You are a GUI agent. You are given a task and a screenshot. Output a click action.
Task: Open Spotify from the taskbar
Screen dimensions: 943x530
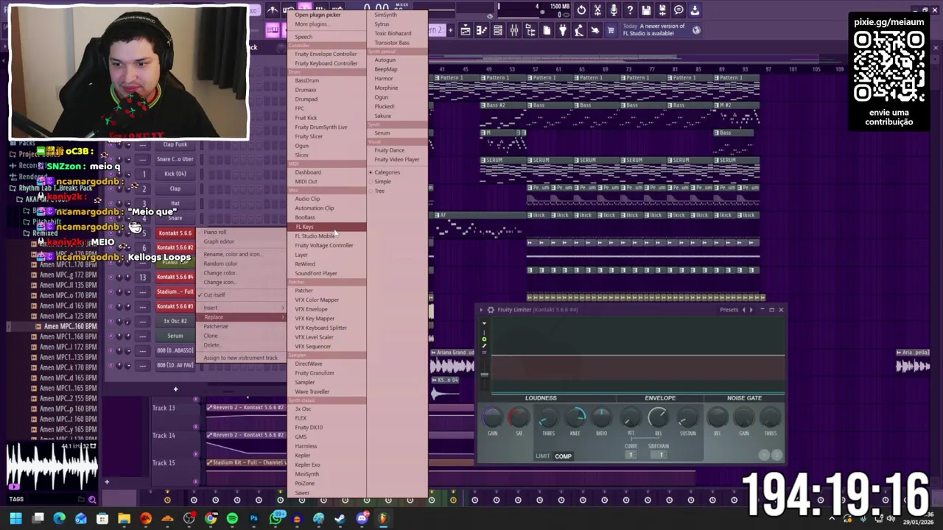[x=232, y=519]
